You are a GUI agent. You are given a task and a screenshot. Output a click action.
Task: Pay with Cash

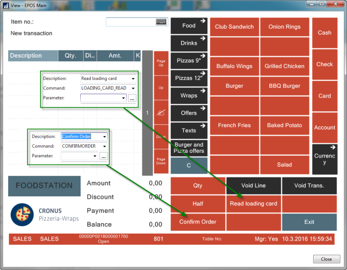click(324, 33)
